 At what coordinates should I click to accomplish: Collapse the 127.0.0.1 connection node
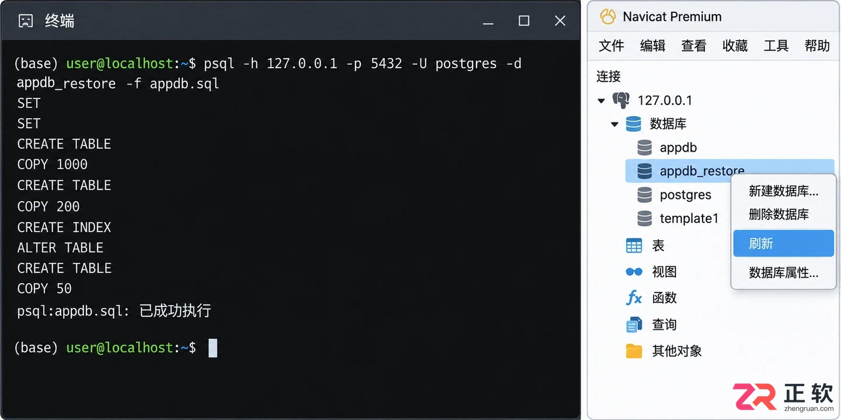(602, 100)
